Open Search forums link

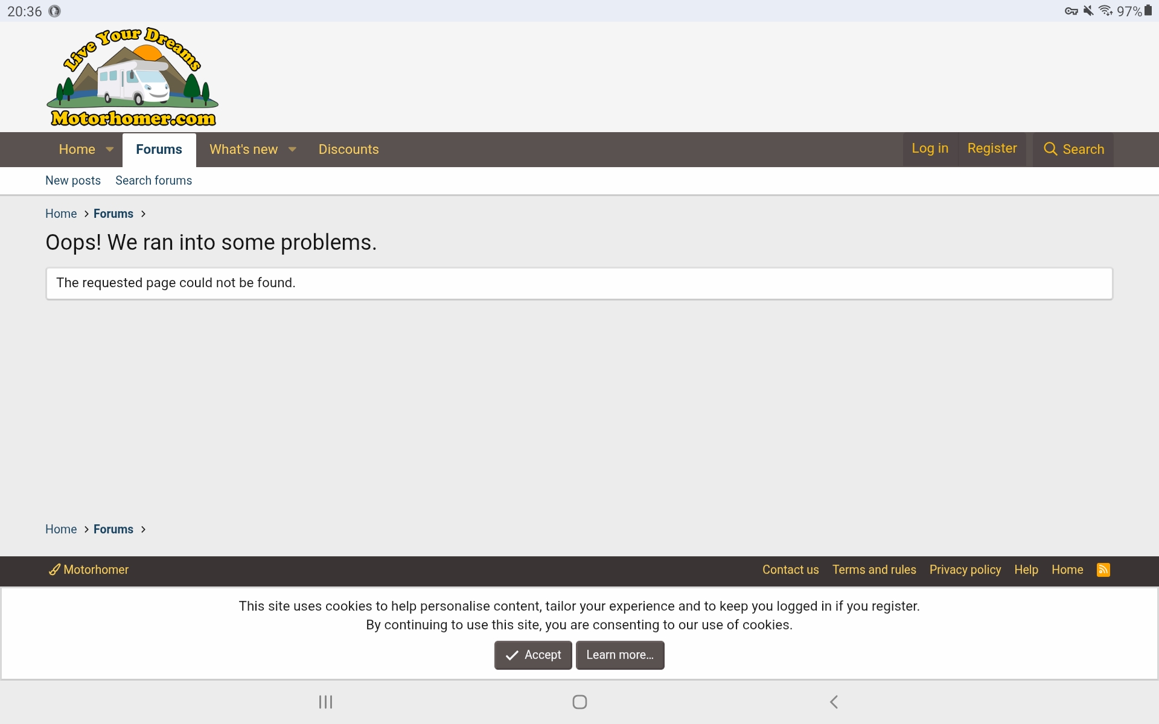click(x=153, y=180)
